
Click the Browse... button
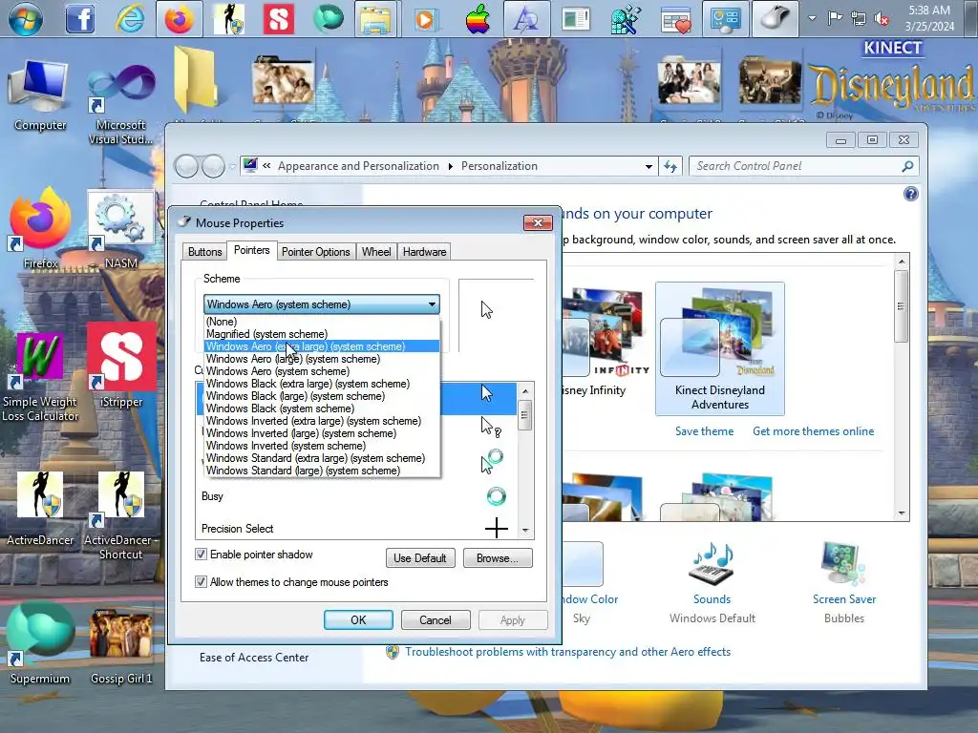tap(497, 557)
